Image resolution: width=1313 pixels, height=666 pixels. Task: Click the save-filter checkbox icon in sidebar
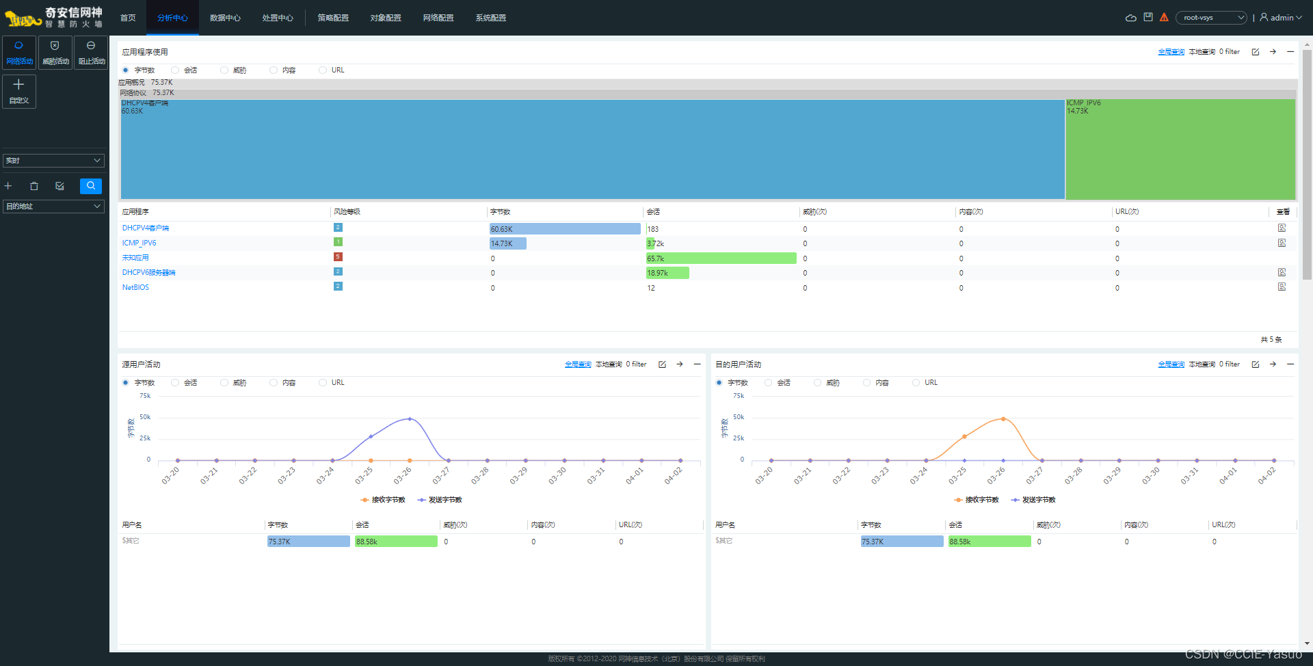point(60,186)
